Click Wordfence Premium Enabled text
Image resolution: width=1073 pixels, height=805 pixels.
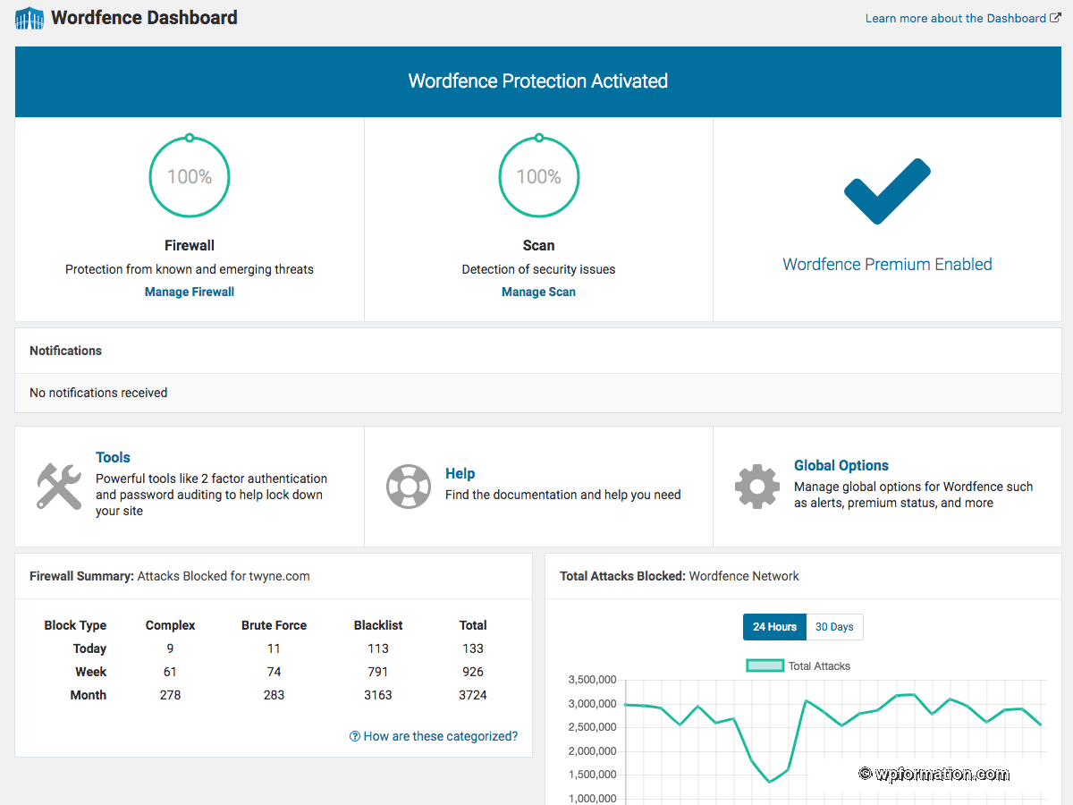coord(887,264)
